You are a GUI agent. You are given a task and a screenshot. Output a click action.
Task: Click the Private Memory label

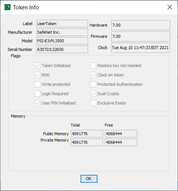tap(55, 140)
